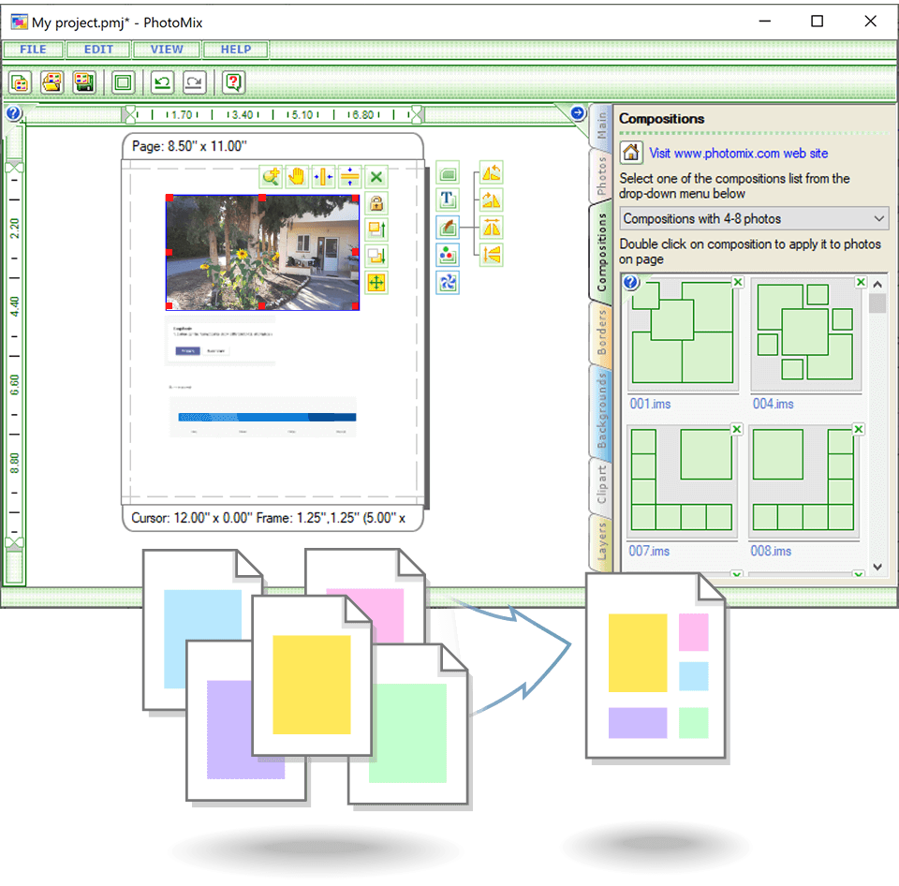Screen dimensions: 899x886
Task: Click bring to front icon
Action: click(376, 229)
